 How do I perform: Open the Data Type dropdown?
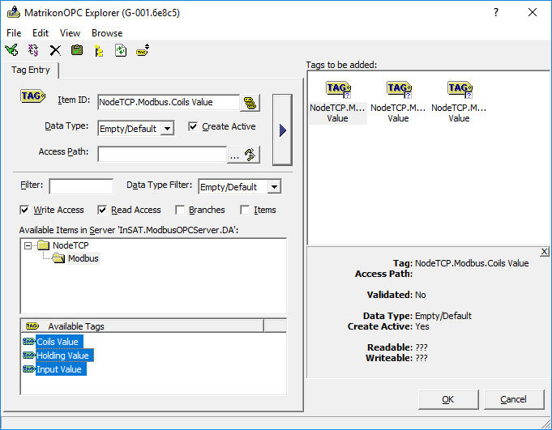(x=166, y=128)
